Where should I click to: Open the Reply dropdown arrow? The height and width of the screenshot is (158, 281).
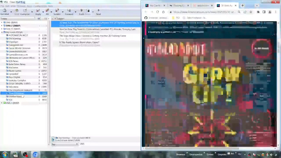pos(43,12)
